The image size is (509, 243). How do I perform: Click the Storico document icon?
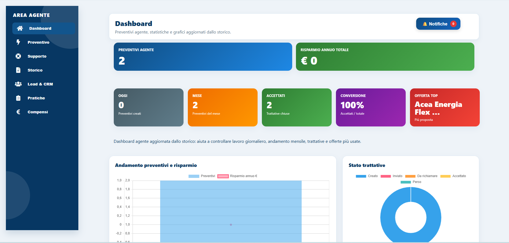pyautogui.click(x=18, y=70)
